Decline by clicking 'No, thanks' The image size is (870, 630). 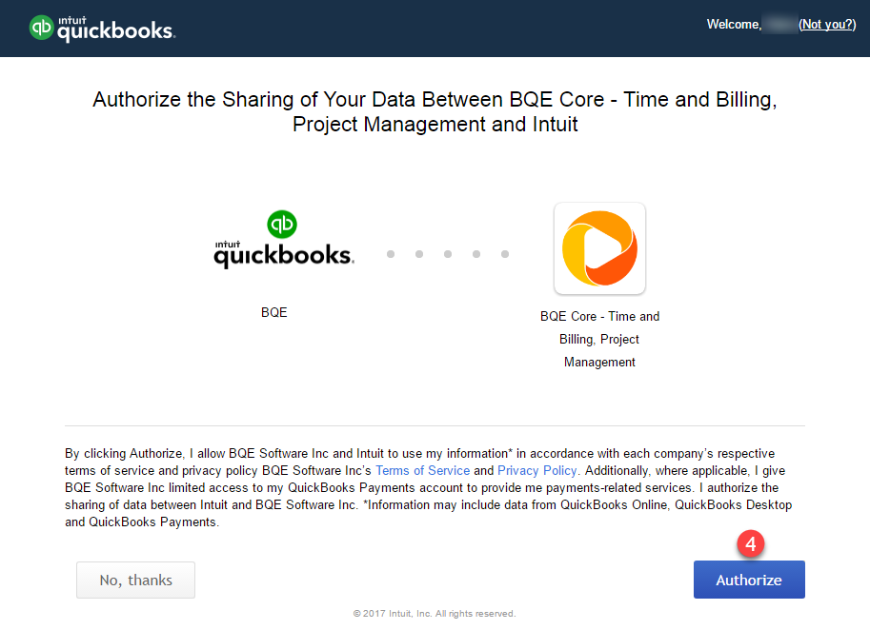[x=135, y=579]
